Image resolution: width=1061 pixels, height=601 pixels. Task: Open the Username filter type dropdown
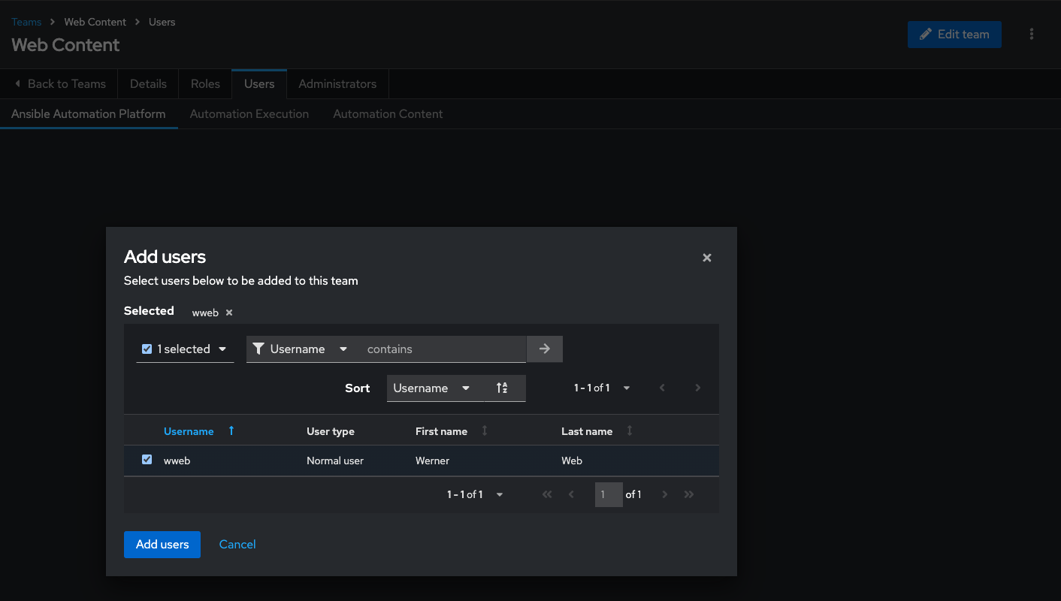(301, 349)
